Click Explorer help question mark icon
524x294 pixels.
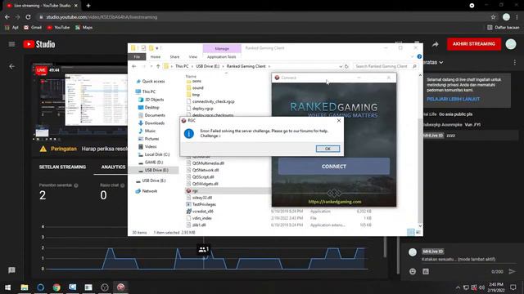point(419,56)
